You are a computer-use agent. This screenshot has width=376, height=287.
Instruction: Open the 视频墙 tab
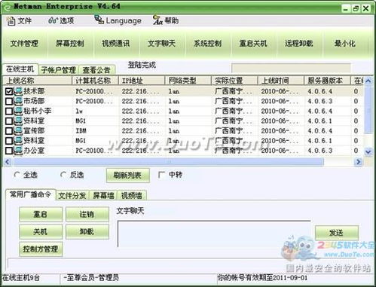(x=132, y=195)
